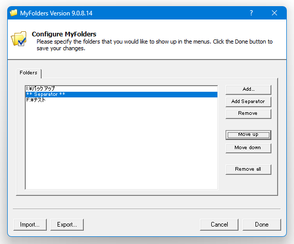The image size is (294, 244).
Task: Click the Move down button
Action: point(248,148)
